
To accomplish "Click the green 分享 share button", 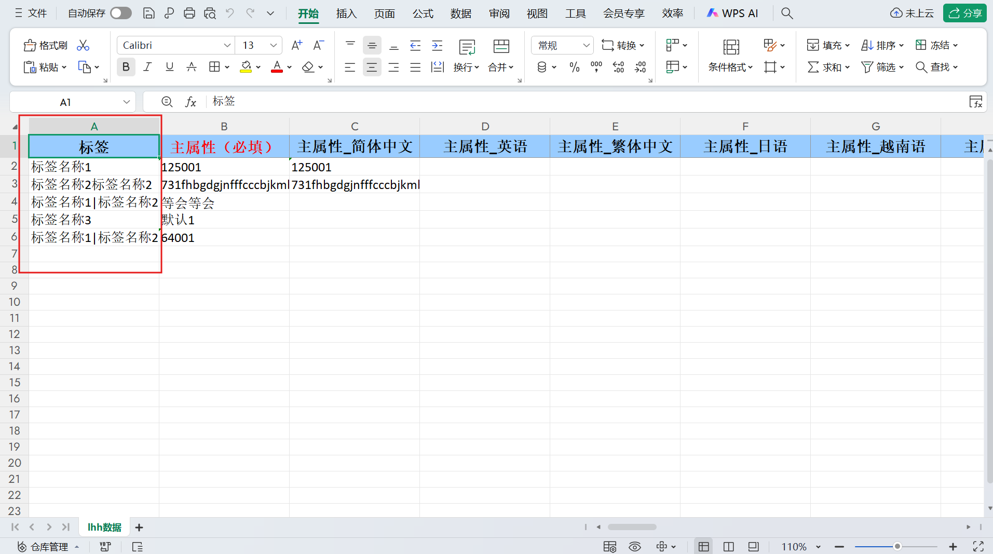I will [964, 13].
